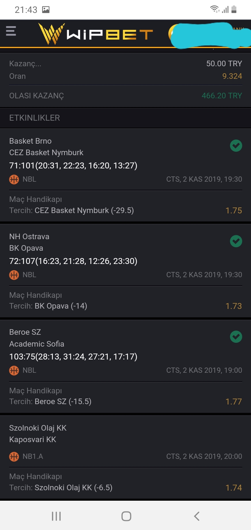
Task: Tap basketball icon in NH Ostrava event
Action: (x=14, y=275)
